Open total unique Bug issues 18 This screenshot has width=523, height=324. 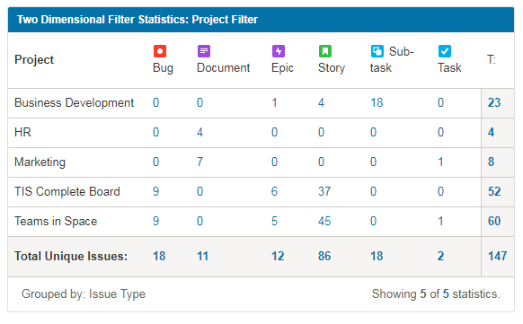click(x=159, y=257)
